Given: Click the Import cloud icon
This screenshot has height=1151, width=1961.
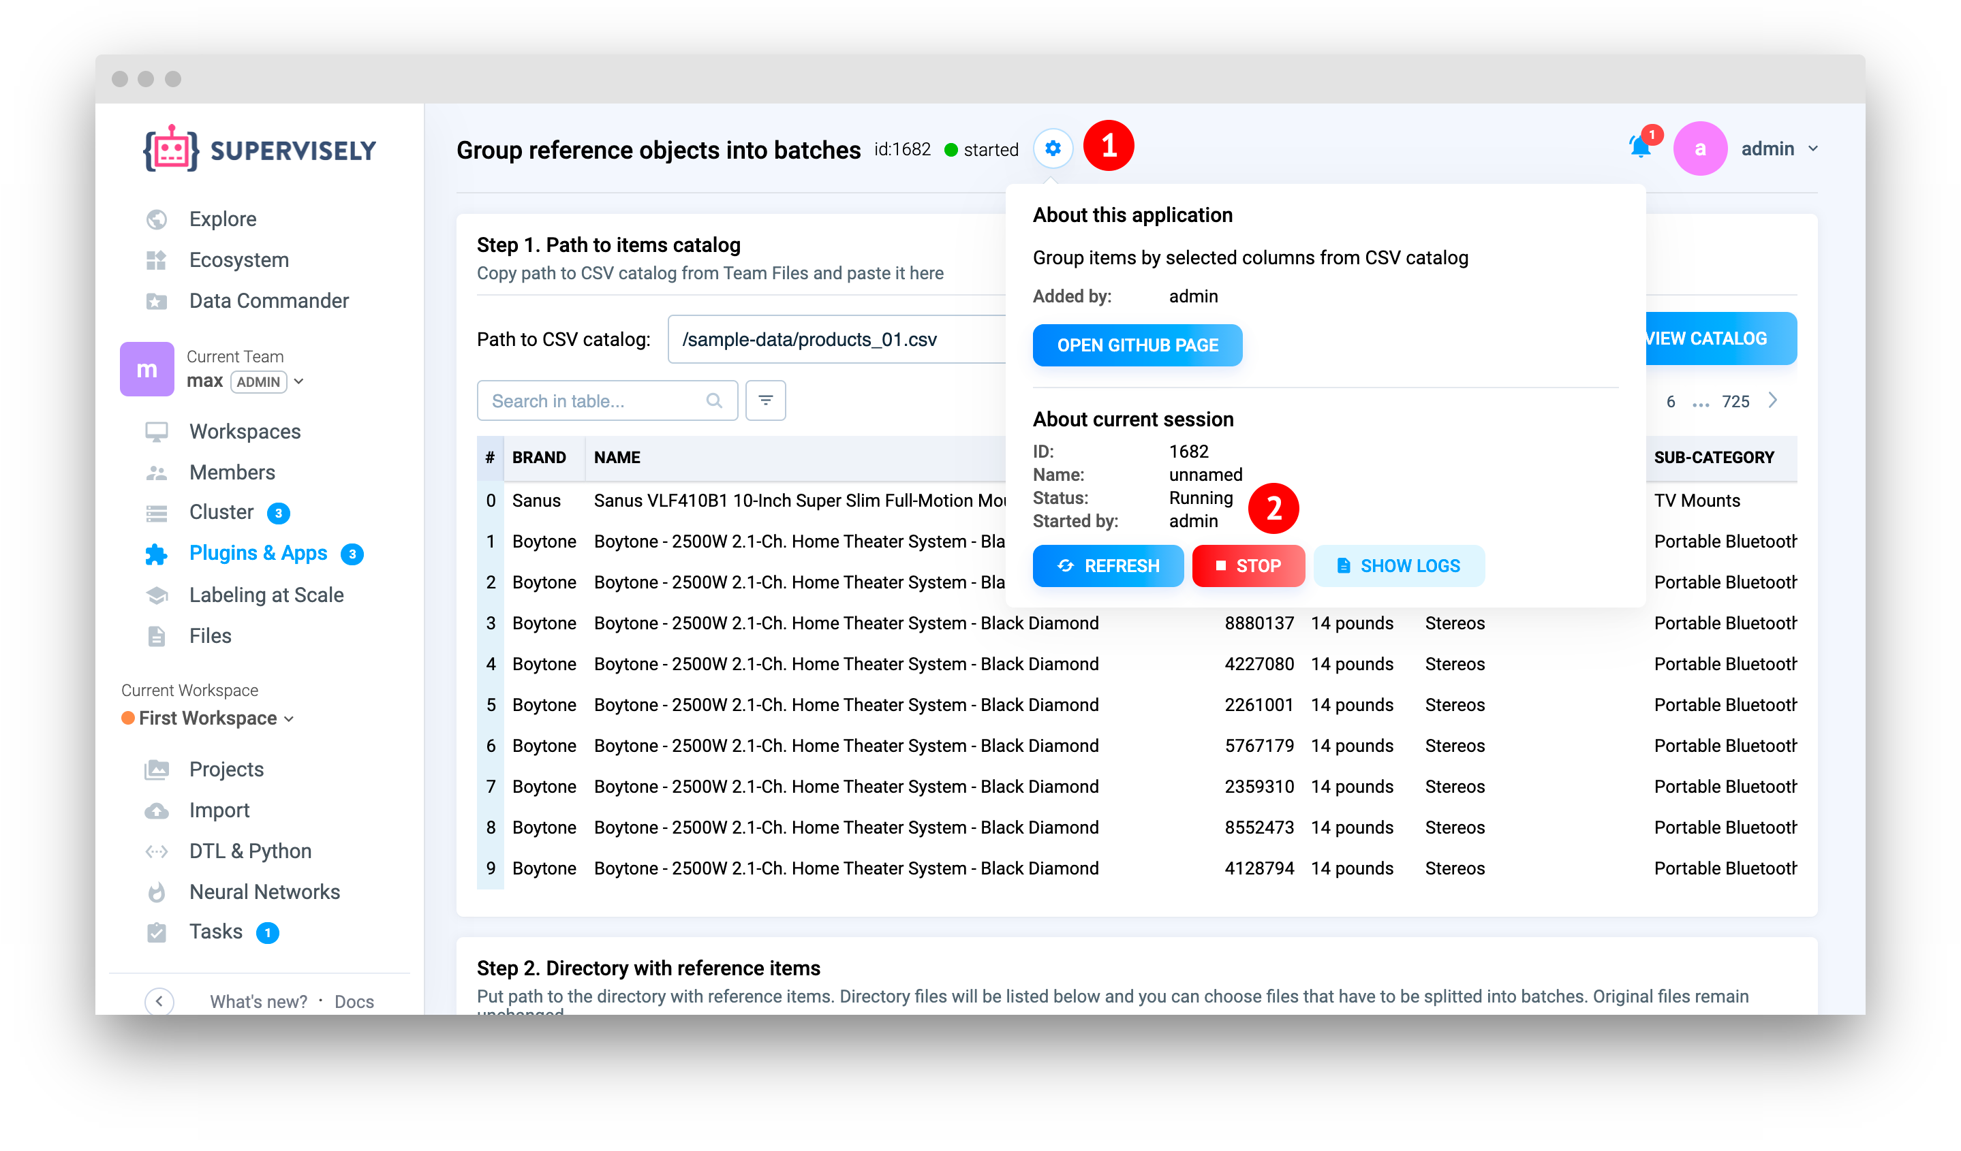Looking at the screenshot, I should [x=157, y=810].
